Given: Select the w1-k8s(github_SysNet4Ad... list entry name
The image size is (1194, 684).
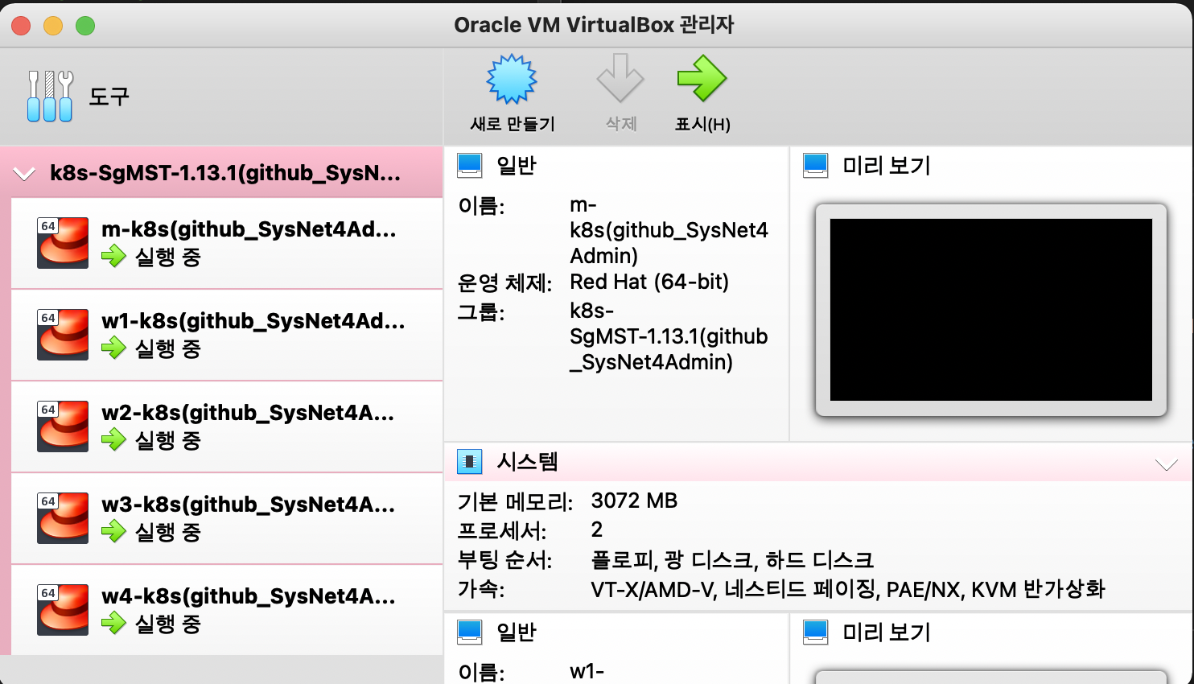Looking at the screenshot, I should [253, 321].
